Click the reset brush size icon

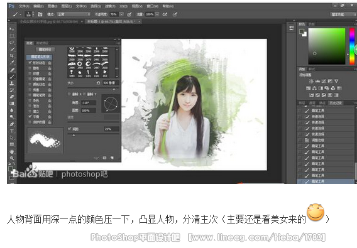(x=98, y=83)
